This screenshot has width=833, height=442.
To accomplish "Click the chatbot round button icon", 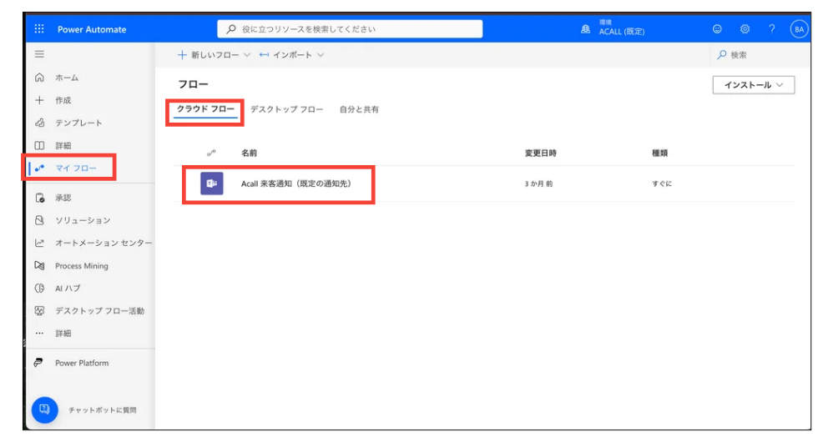I will coord(44,409).
